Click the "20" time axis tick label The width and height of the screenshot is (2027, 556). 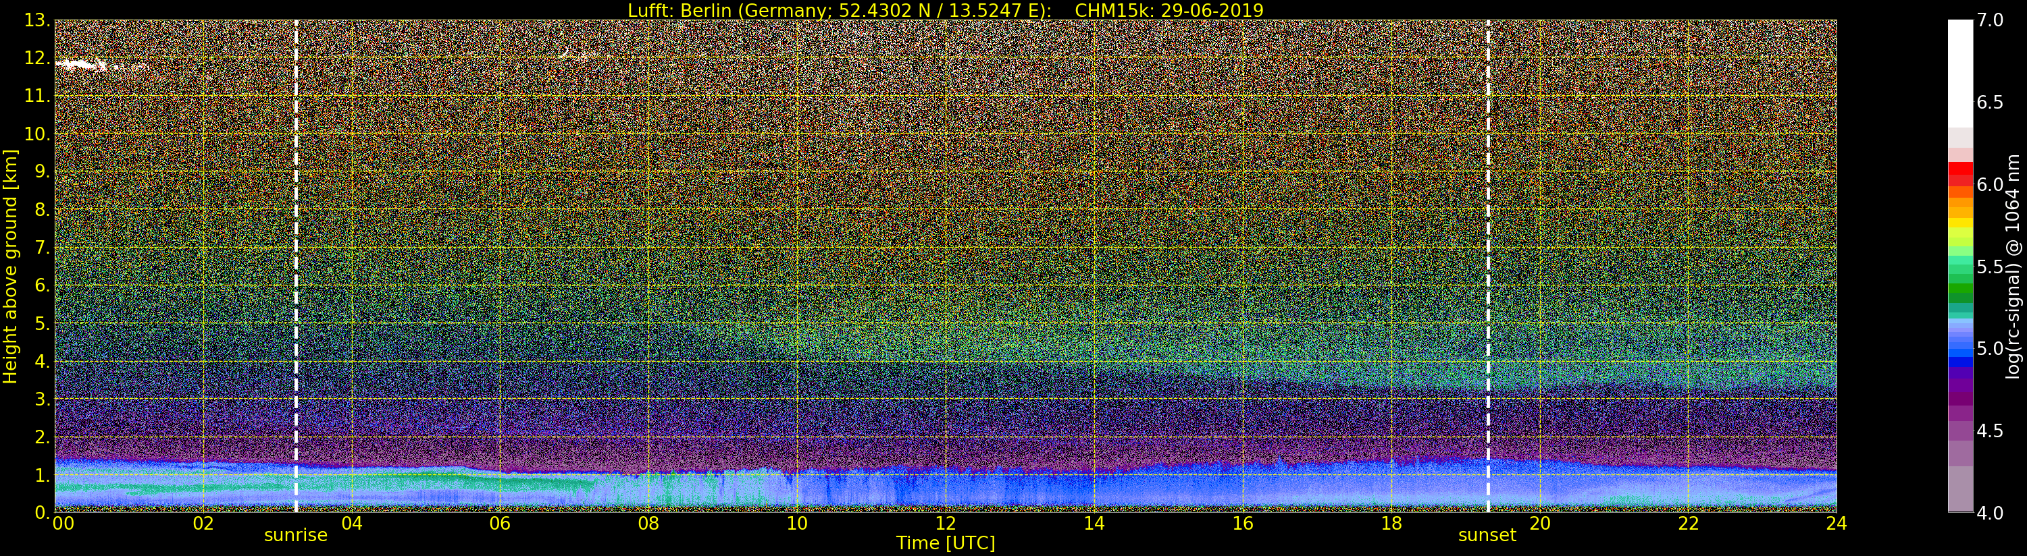pos(1540,524)
